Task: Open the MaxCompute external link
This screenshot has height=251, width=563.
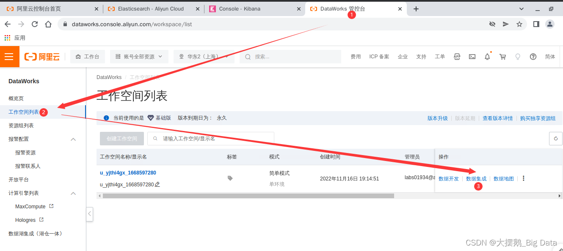Action: point(34,207)
